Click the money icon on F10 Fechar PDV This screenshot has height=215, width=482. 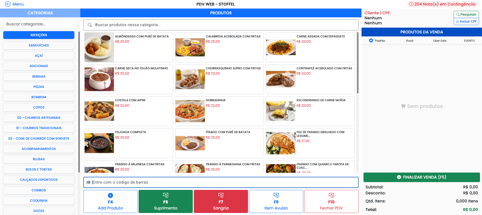point(331,195)
